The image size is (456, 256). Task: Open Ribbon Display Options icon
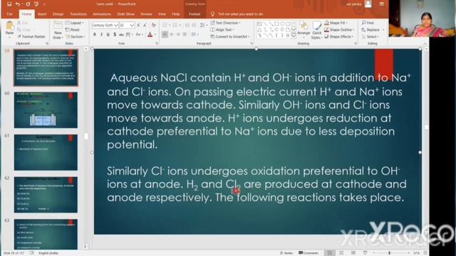[382, 4]
